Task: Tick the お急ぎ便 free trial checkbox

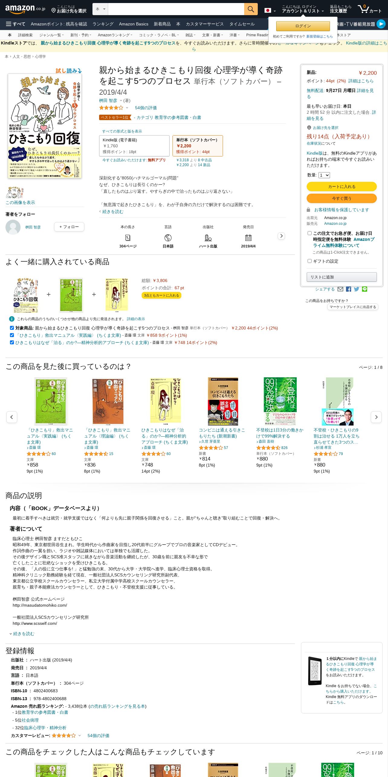Action: [309, 233]
